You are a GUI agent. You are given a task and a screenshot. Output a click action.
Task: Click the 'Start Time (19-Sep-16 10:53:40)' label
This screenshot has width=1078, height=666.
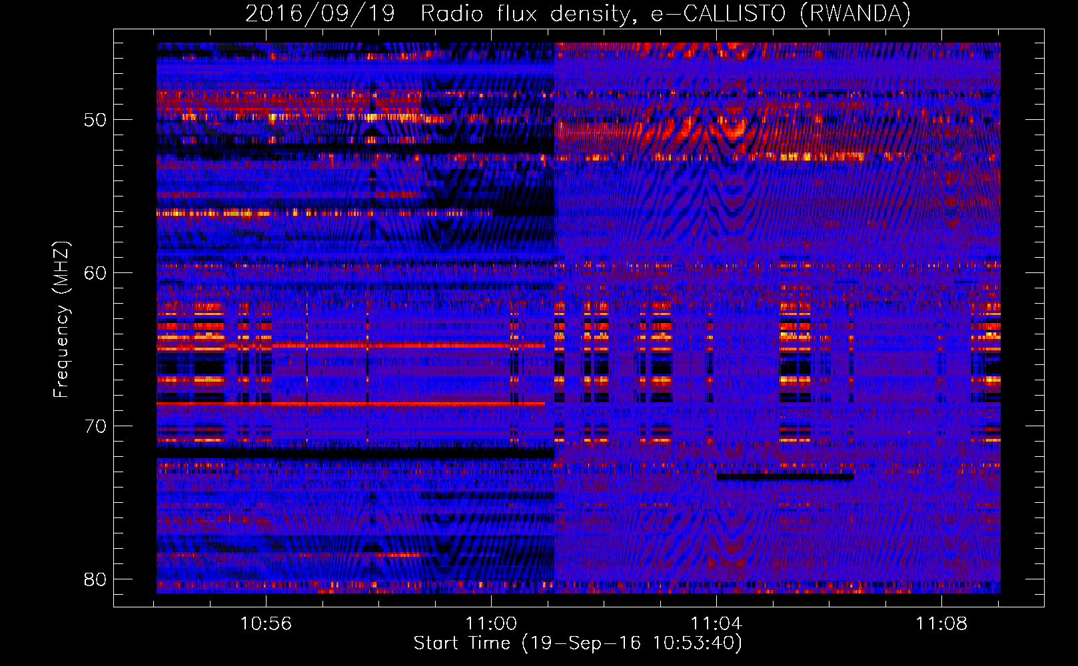point(578,643)
